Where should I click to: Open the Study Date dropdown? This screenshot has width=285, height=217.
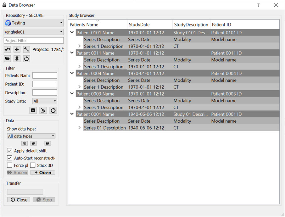45,101
